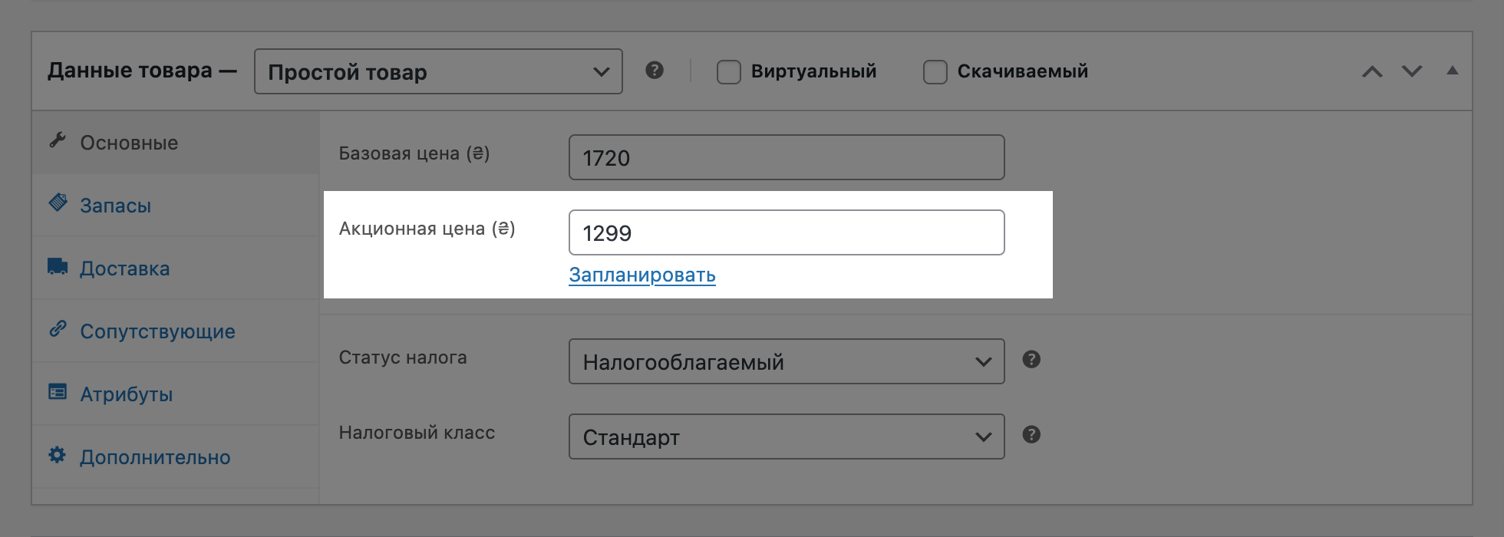Open the Налогооблагаемый tax status dropdown
The image size is (1504, 537).
[x=787, y=361]
